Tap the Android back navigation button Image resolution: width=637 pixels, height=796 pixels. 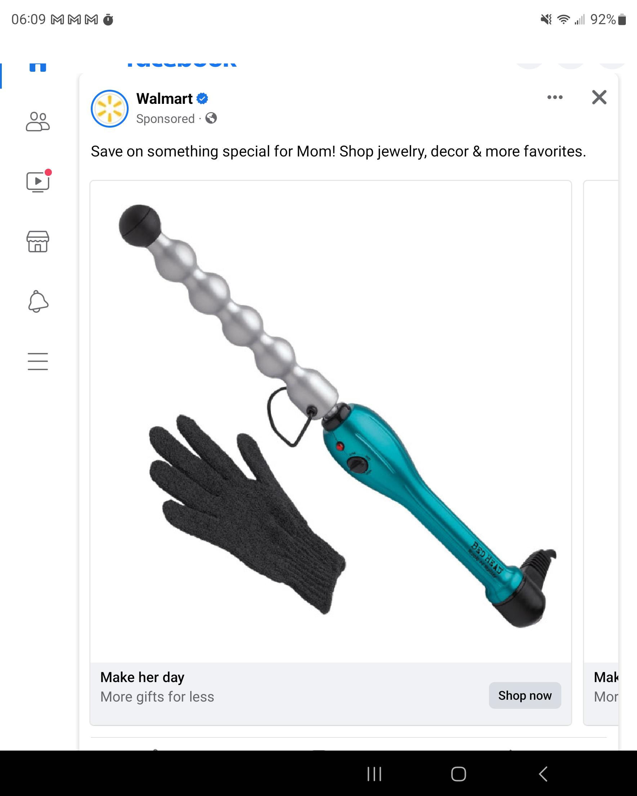(543, 774)
